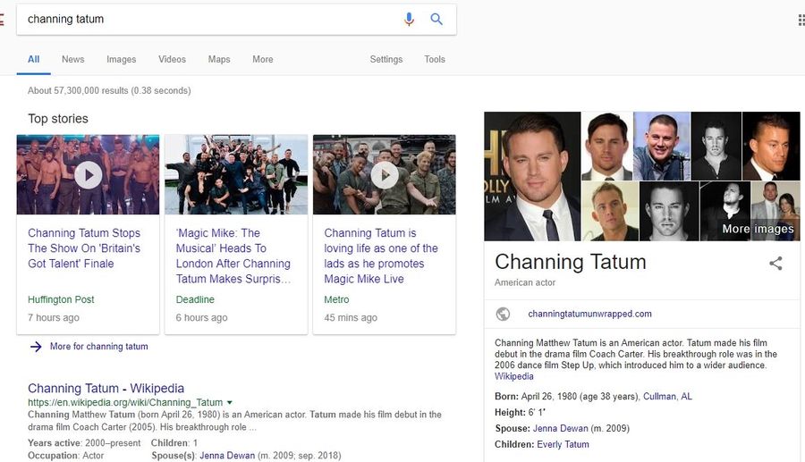Screen dimensions: 805x462
Task: Open the Settings menu
Action: point(386,60)
